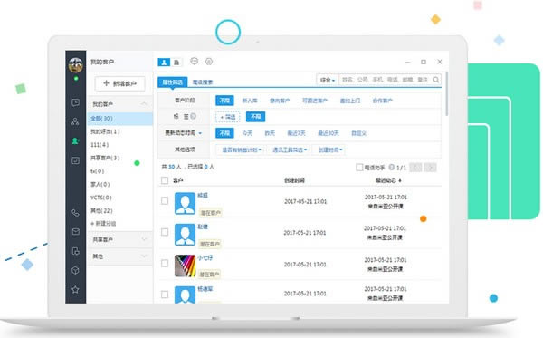Filter update time by 今天
The height and width of the screenshot is (338, 543).
pyautogui.click(x=247, y=133)
